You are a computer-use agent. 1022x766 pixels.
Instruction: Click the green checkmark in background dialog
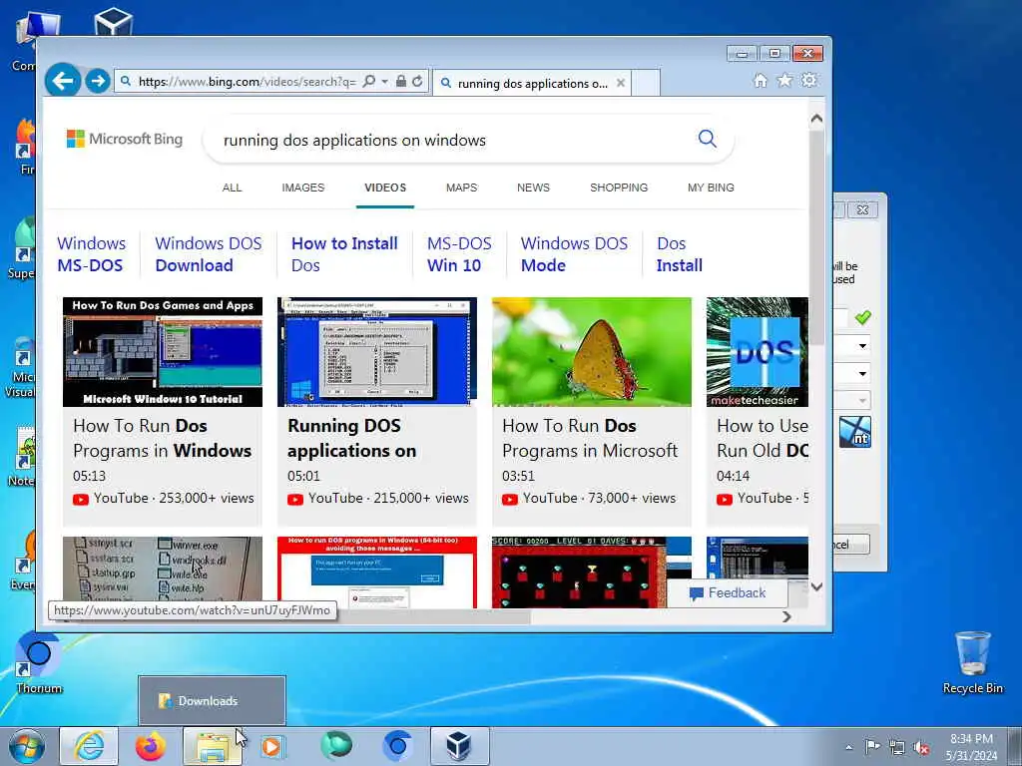click(x=863, y=317)
